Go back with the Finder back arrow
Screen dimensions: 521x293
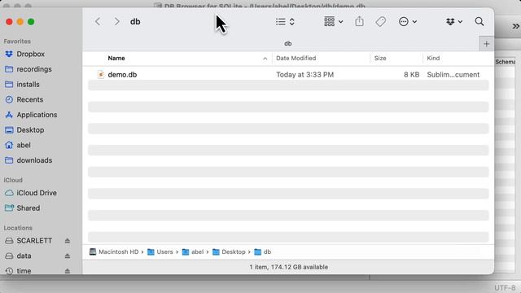click(98, 22)
